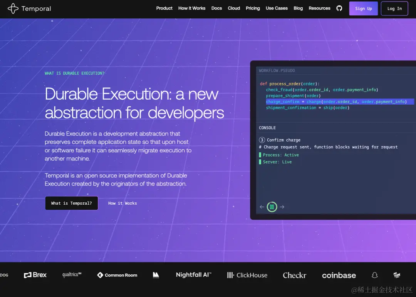Click the Mr Yum logo
This screenshot has width=416, height=297.
point(397,275)
